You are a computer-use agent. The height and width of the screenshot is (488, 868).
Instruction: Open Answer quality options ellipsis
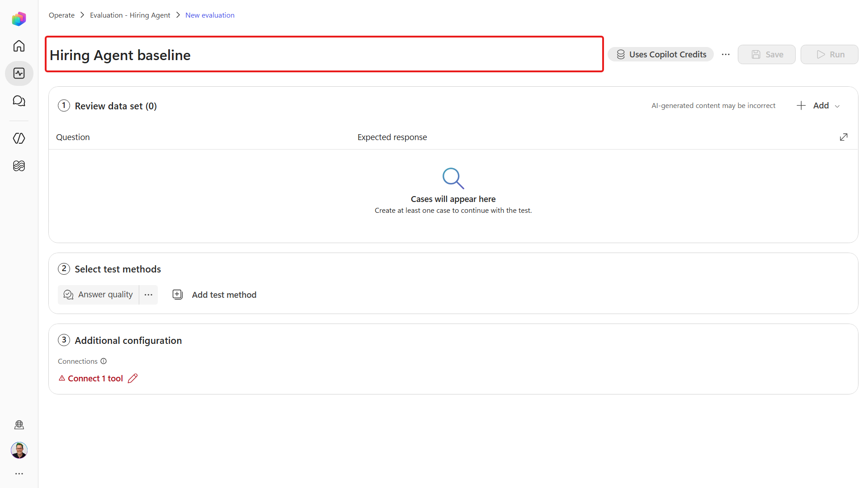click(148, 295)
